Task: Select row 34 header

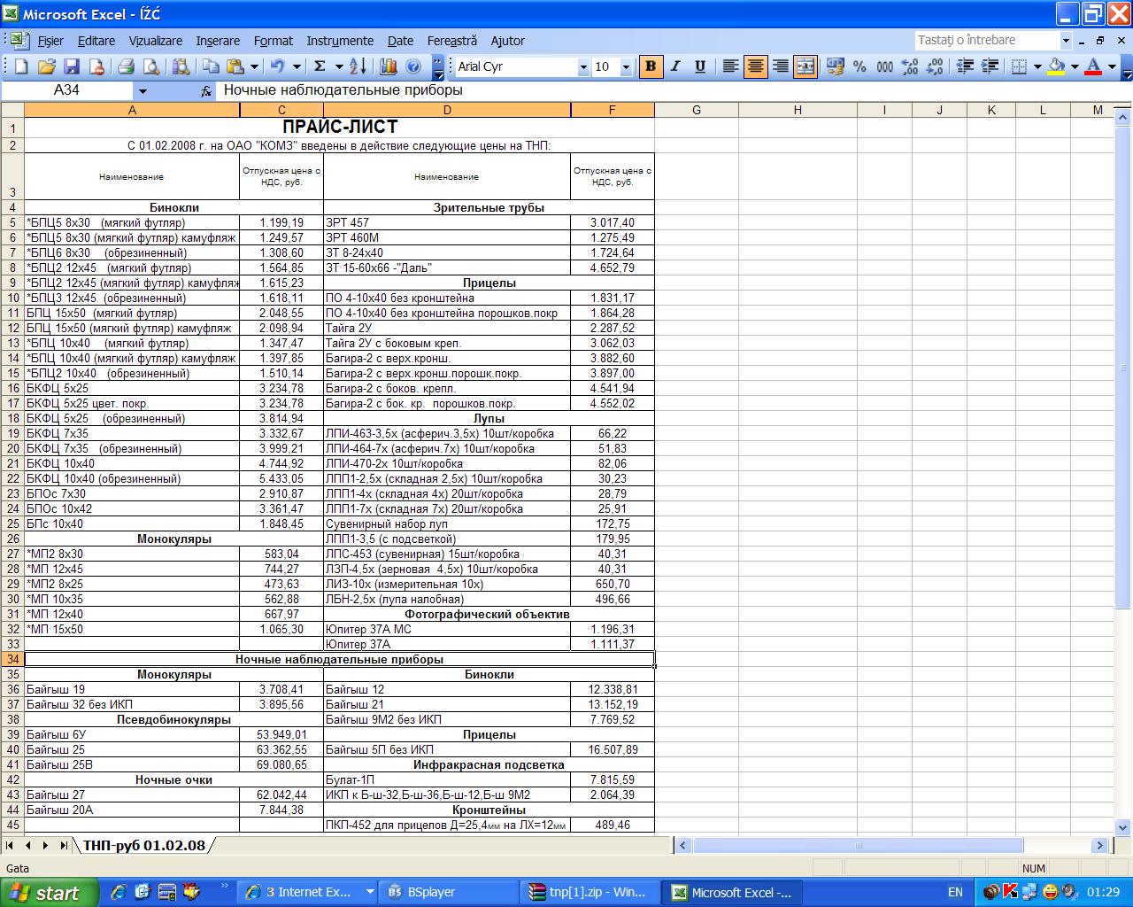Action: 12,659
